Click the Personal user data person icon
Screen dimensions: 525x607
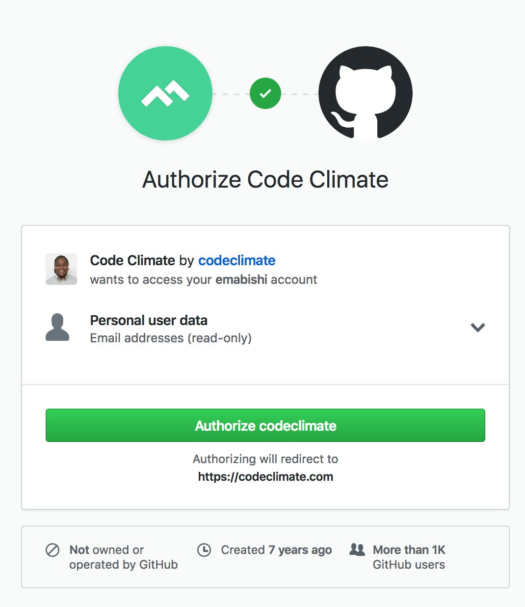click(57, 328)
